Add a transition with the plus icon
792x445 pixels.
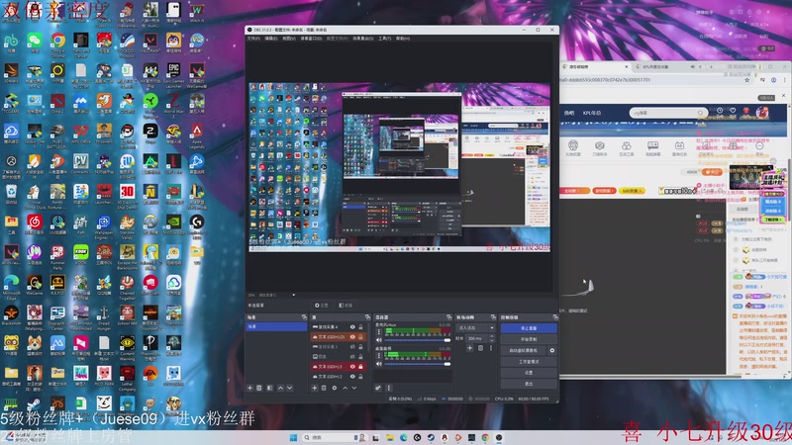point(469,348)
